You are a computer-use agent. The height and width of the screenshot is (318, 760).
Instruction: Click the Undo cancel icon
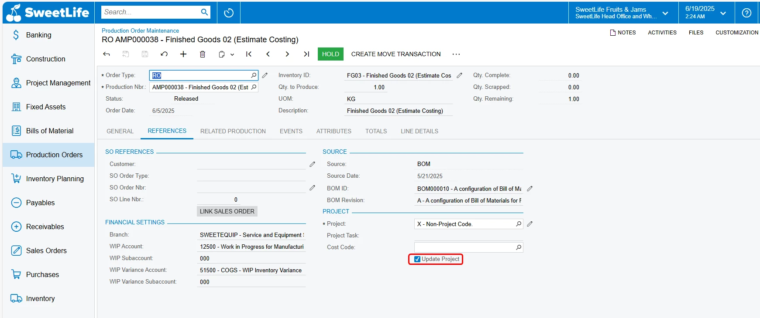click(x=164, y=54)
